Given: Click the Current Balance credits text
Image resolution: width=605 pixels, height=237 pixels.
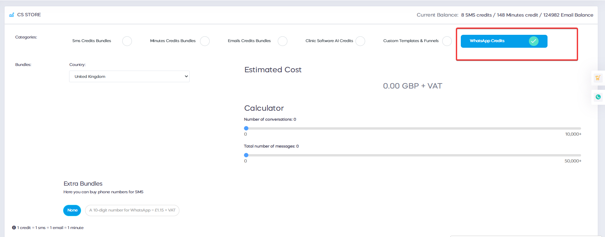Looking at the screenshot, I should pyautogui.click(x=527, y=15).
